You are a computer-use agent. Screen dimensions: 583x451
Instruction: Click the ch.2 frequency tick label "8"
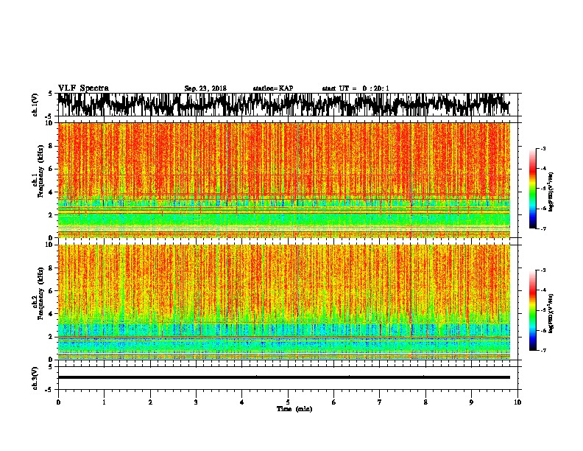click(x=51, y=268)
